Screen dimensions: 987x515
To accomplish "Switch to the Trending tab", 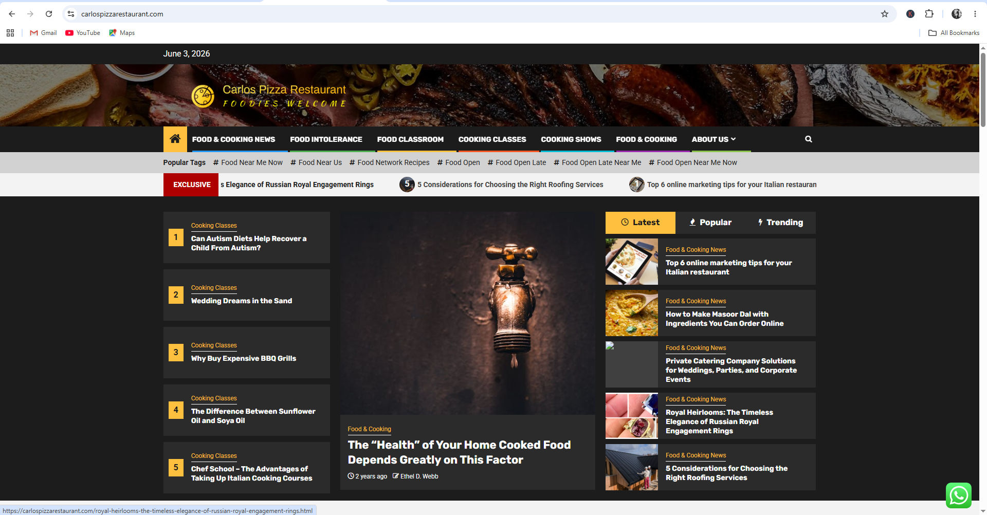I will point(780,223).
